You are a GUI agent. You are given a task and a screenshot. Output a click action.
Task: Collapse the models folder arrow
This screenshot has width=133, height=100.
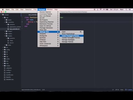pyautogui.click(x=5, y=36)
